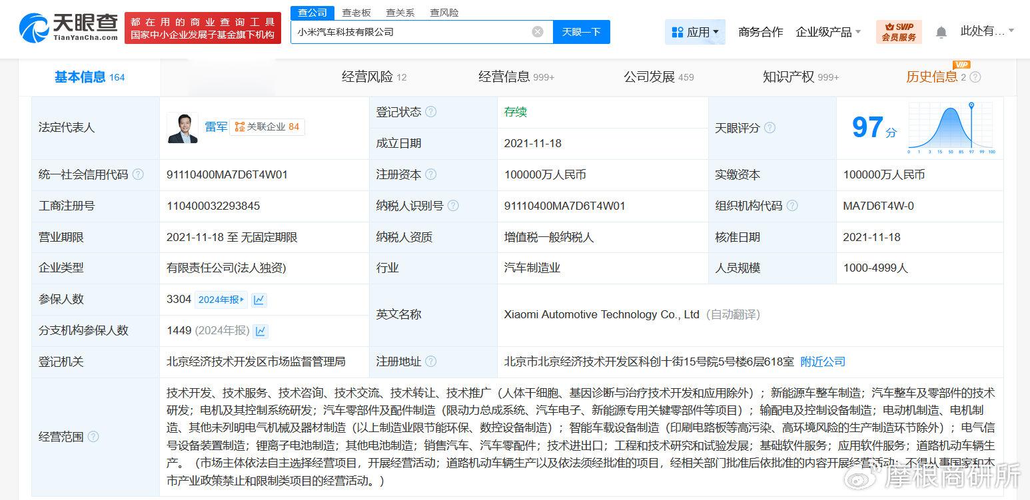Click organization code MA7D6T4W-0
Viewport: 1030px width, 500px height.
(x=878, y=206)
